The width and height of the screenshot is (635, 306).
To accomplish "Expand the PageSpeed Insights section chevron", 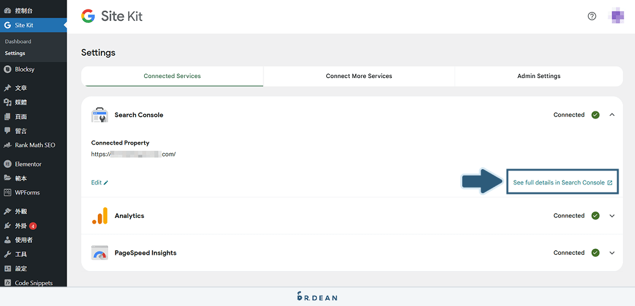I will [612, 253].
